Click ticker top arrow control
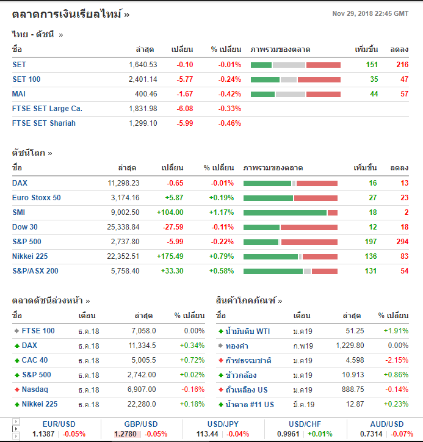423x442 pixels. pos(16,422)
